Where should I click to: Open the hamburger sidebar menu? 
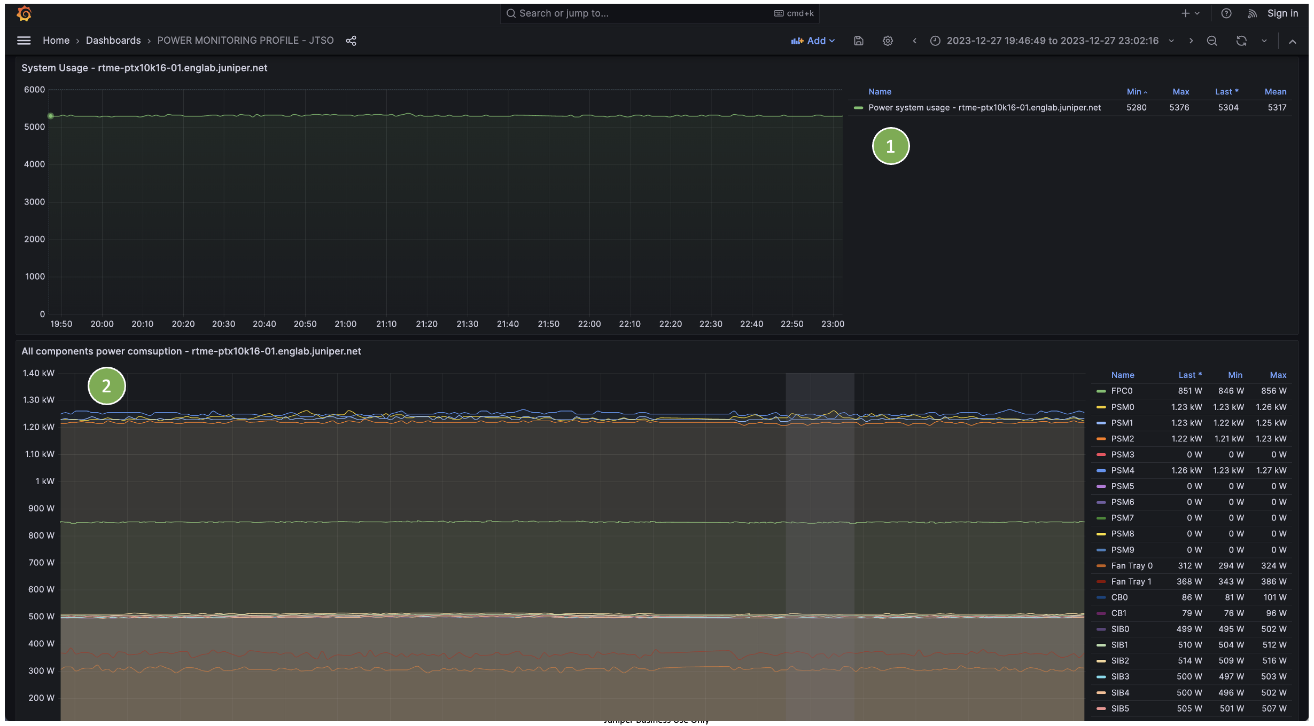click(24, 41)
